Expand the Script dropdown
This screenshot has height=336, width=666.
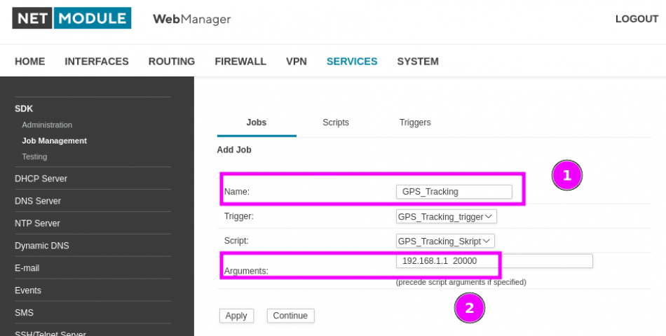pyautogui.click(x=445, y=241)
